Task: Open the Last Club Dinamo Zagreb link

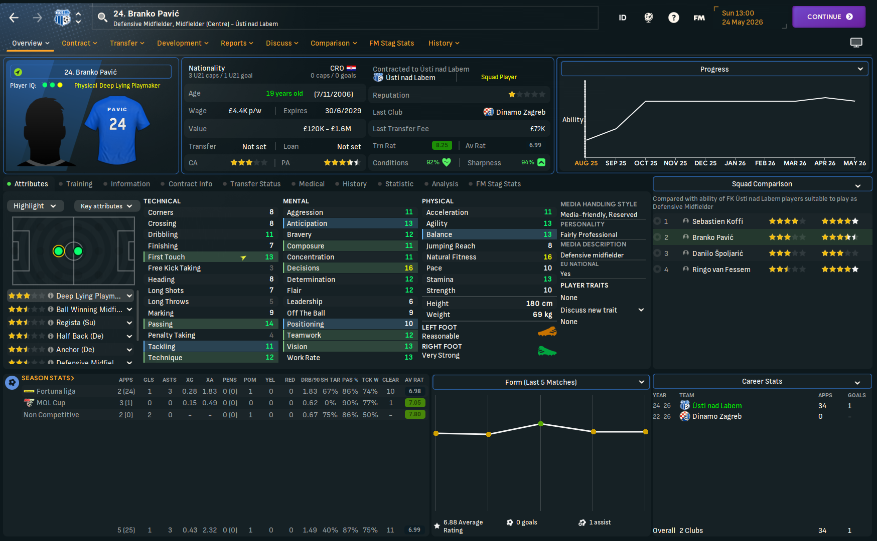Action: [x=521, y=112]
